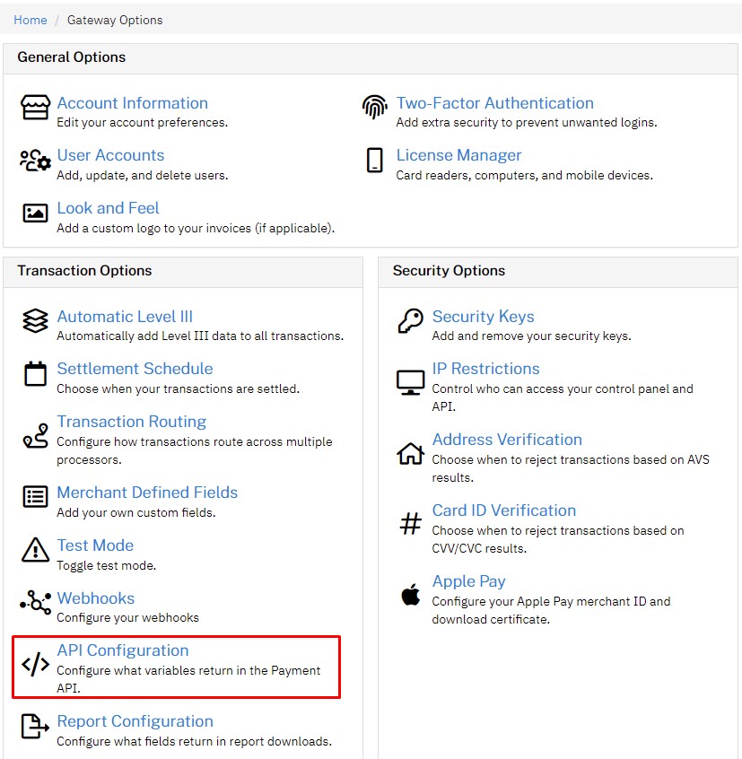742x759 pixels.
Task: Open the Apple Pay link
Action: point(468,581)
